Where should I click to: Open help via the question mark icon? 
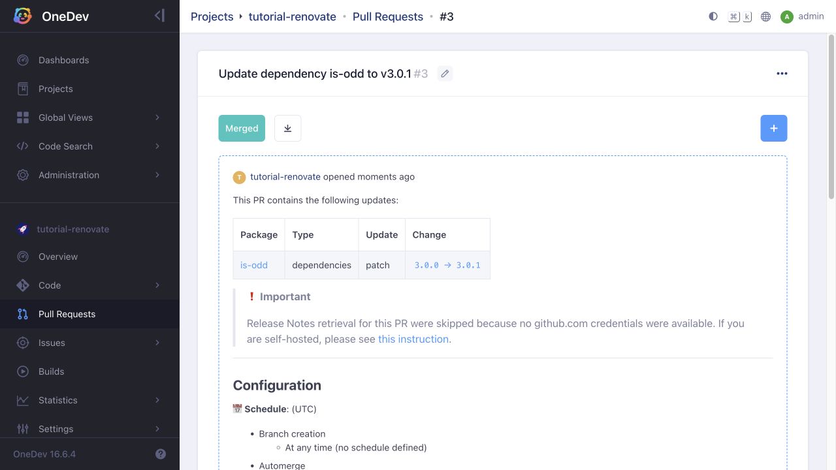tap(161, 454)
